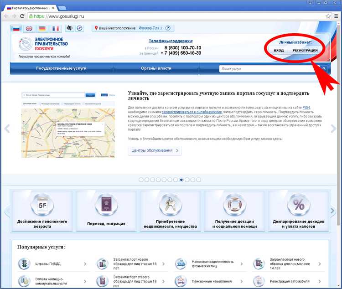Open Органы власти menu tab
The width and height of the screenshot is (342, 289).
[x=156, y=68]
